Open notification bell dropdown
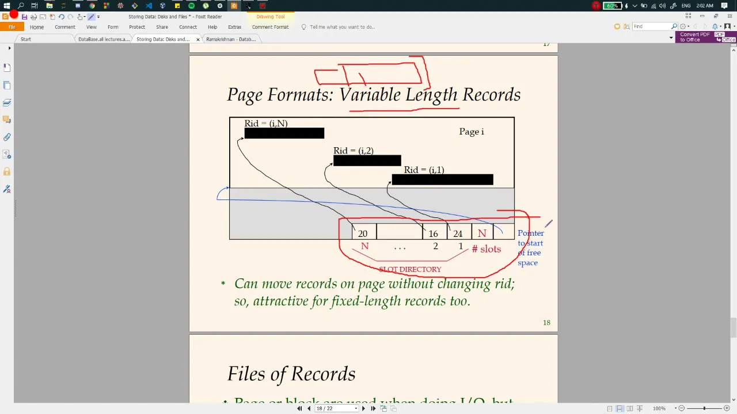 (717, 26)
